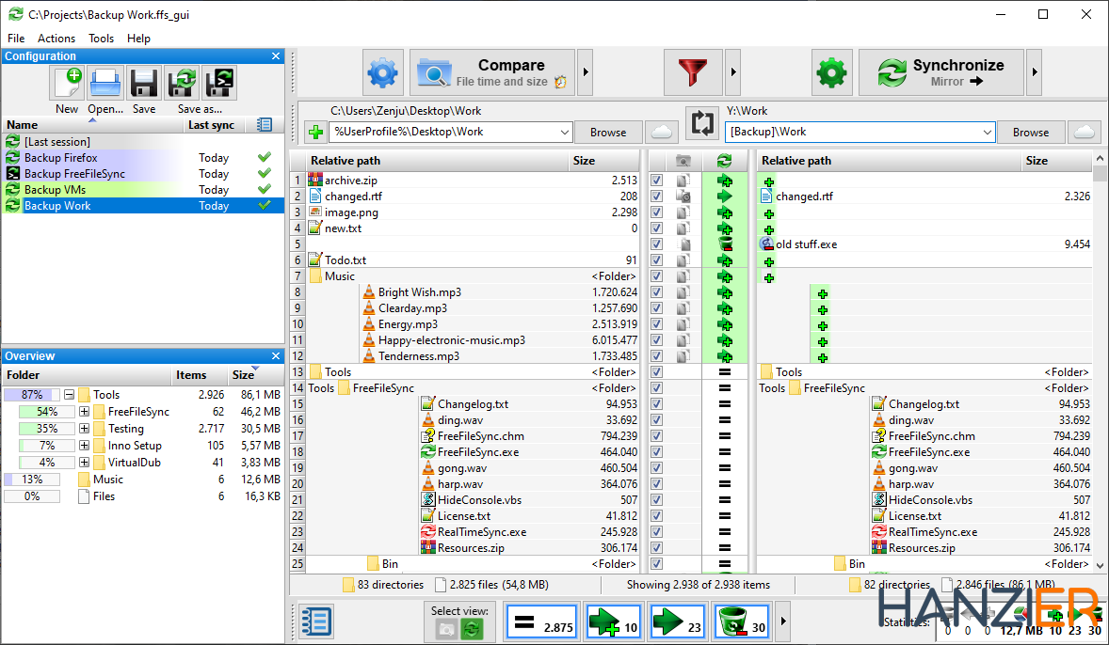The width and height of the screenshot is (1109, 645).
Task: Open the File menu
Action: (x=16, y=39)
